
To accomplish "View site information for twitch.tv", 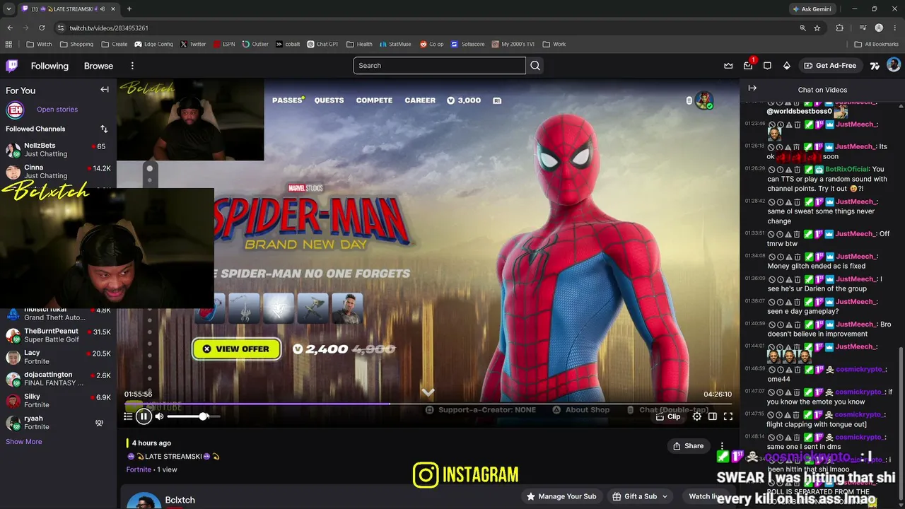I will coord(61,28).
